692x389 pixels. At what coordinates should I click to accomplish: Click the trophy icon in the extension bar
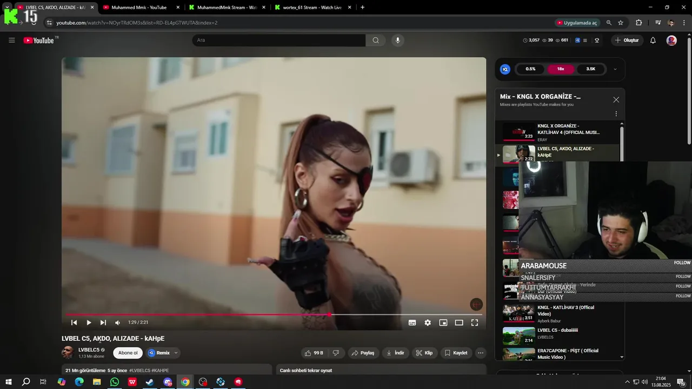(597, 41)
